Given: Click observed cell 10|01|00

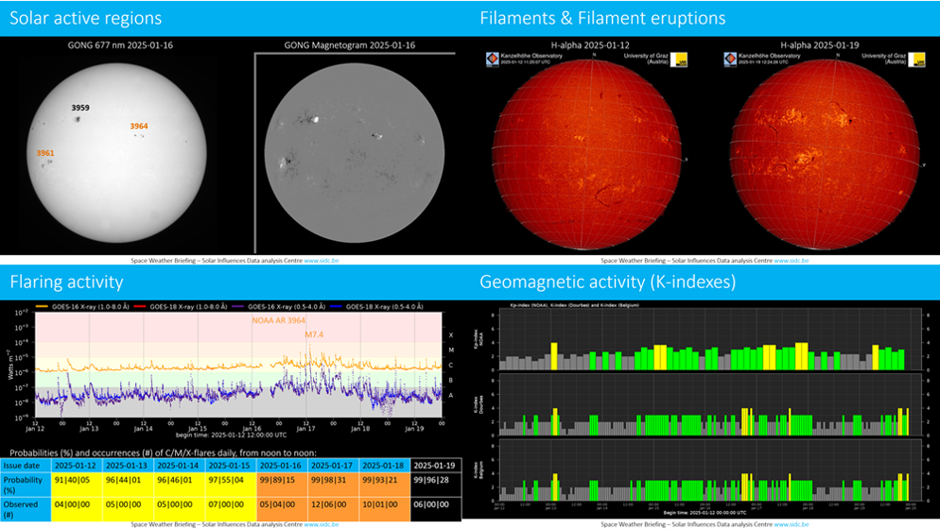Looking at the screenshot, I should point(385,509).
